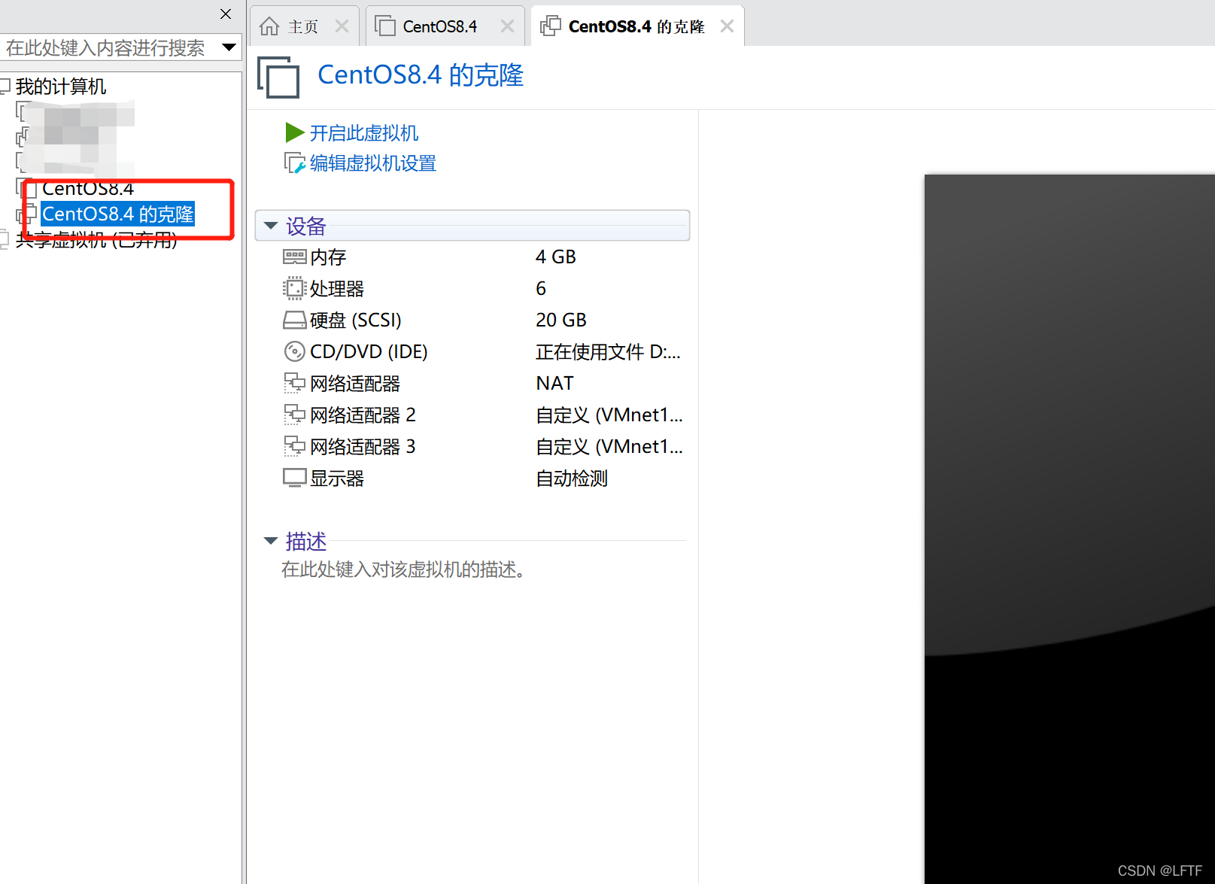Viewport: 1215px width, 884px height.
Task: Click the CentOS8.4 的克隆 page title
Action: [421, 75]
